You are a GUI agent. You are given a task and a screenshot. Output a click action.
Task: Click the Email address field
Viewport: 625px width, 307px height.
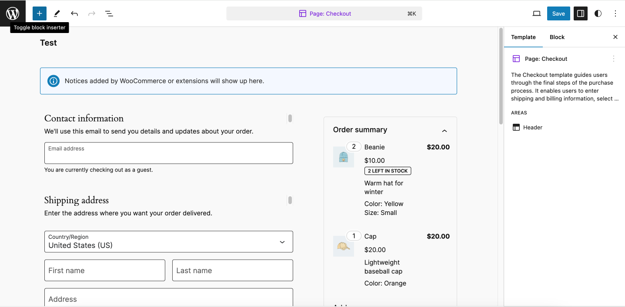[168, 153]
